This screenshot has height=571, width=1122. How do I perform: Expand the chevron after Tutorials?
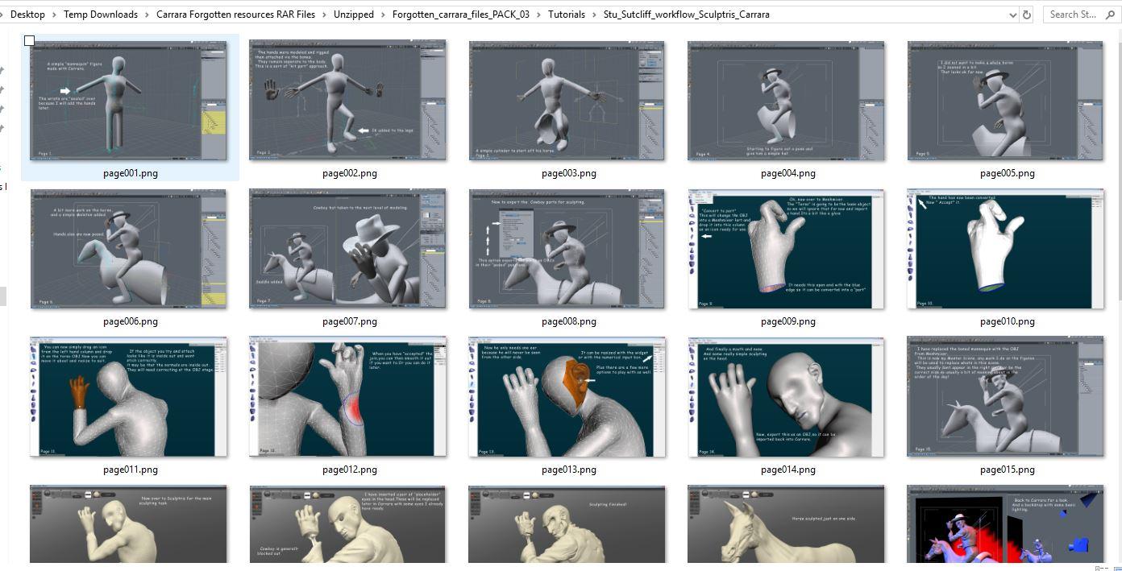pos(594,14)
